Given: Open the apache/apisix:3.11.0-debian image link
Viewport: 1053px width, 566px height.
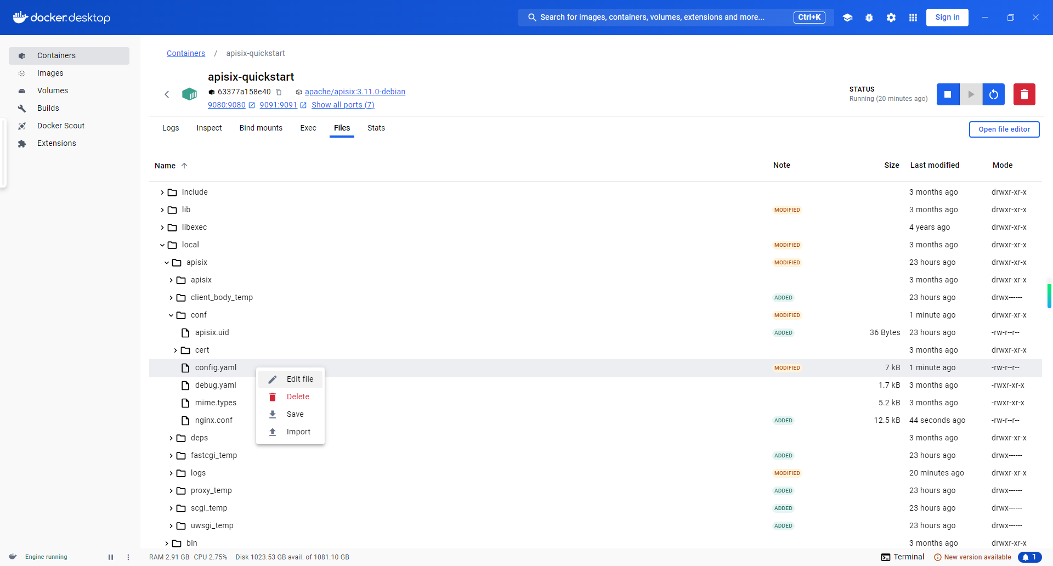Looking at the screenshot, I should (355, 92).
